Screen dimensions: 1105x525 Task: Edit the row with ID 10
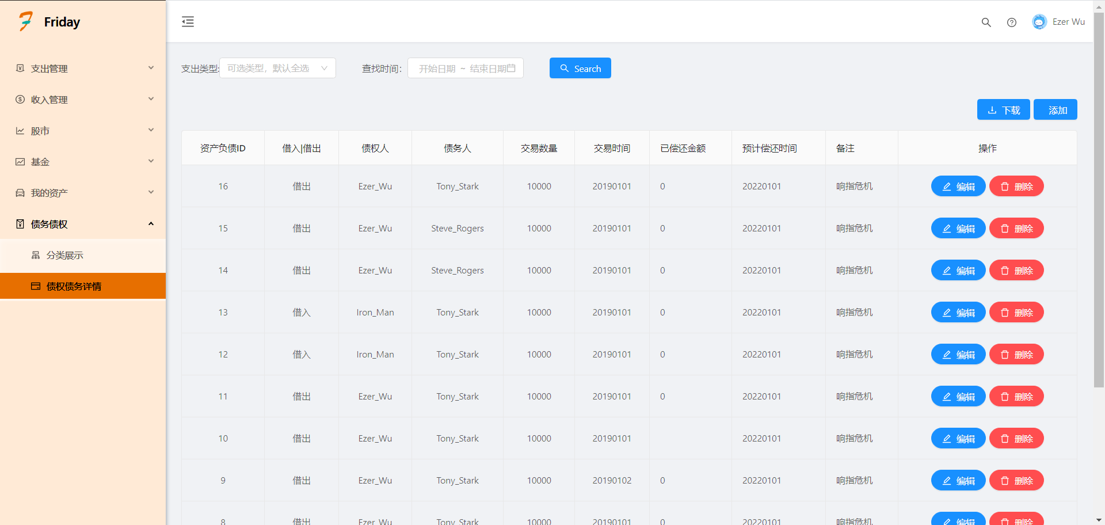click(x=958, y=438)
